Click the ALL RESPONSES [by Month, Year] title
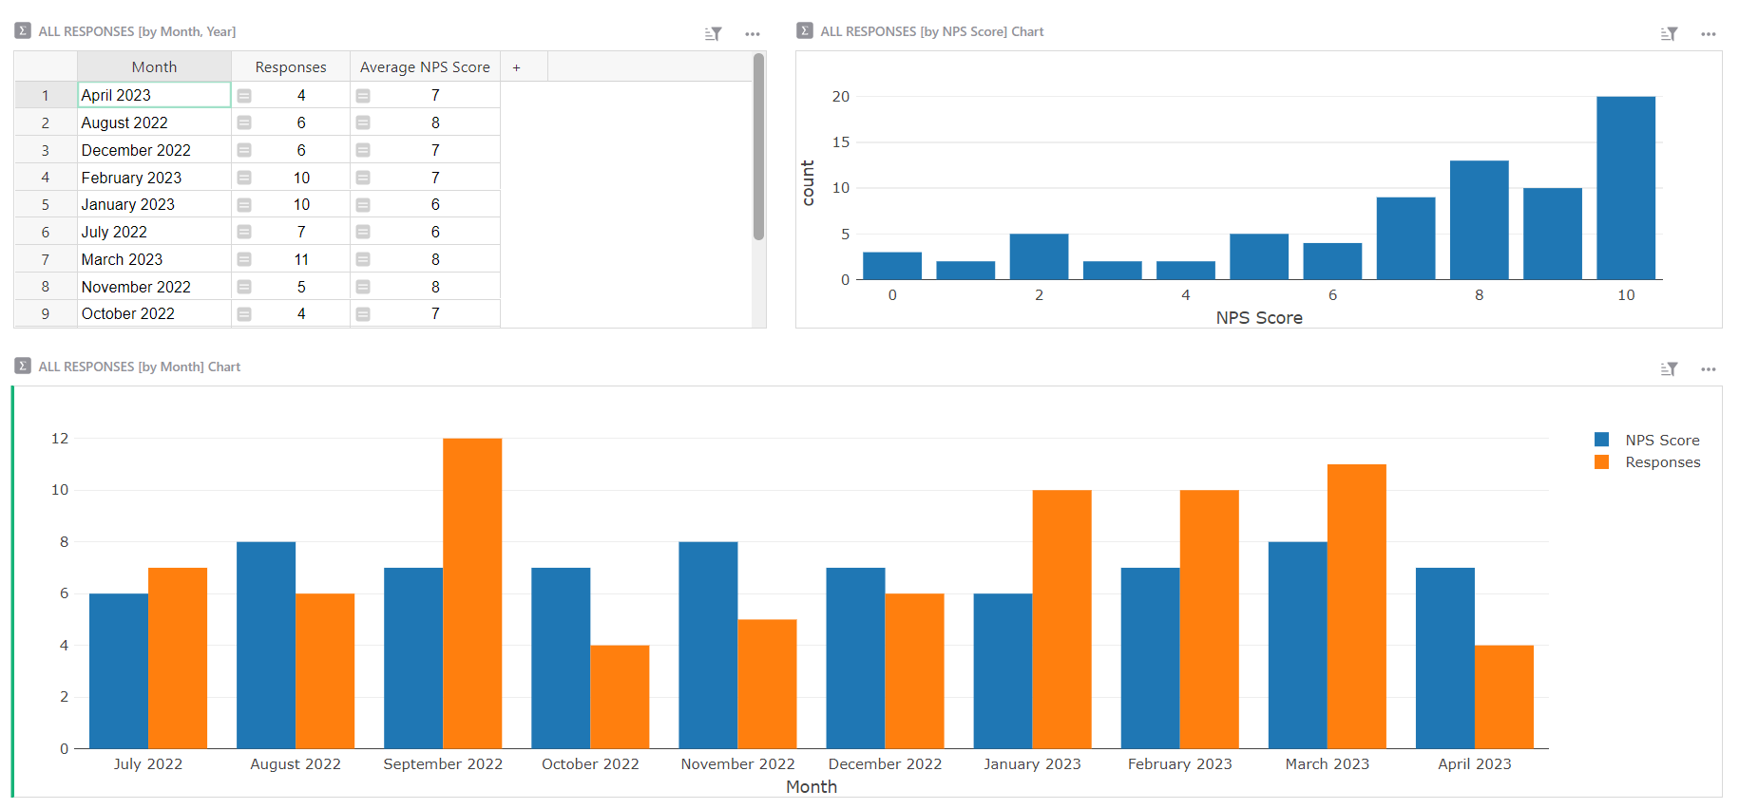This screenshot has width=1739, height=809. pos(137,31)
